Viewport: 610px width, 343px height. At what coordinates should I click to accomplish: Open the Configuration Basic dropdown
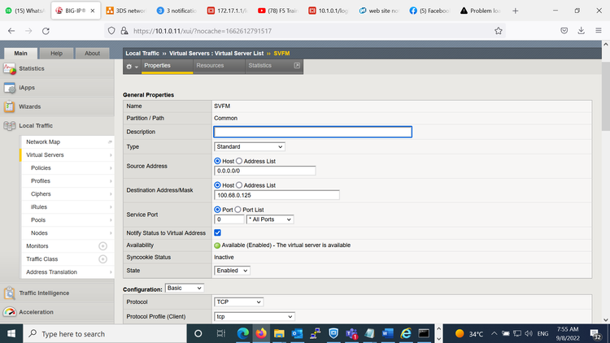pos(184,289)
